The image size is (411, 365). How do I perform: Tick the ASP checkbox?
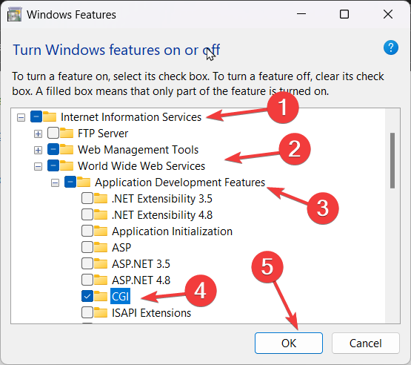click(87, 247)
